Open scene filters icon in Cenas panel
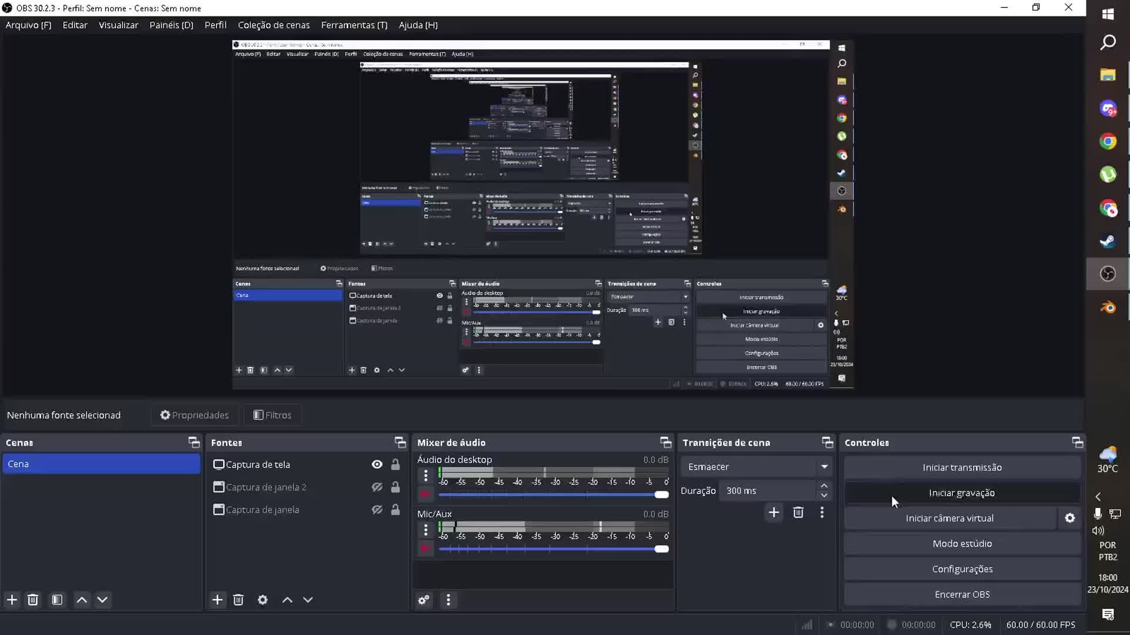The height and width of the screenshot is (635, 1130). tap(57, 600)
